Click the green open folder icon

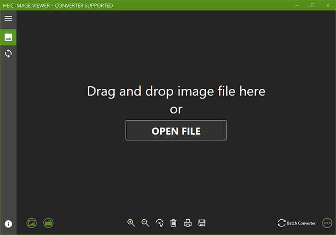[x=48, y=223]
